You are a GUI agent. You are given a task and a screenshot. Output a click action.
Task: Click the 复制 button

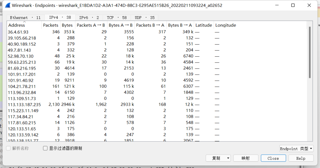pyautogui.click(x=216, y=158)
